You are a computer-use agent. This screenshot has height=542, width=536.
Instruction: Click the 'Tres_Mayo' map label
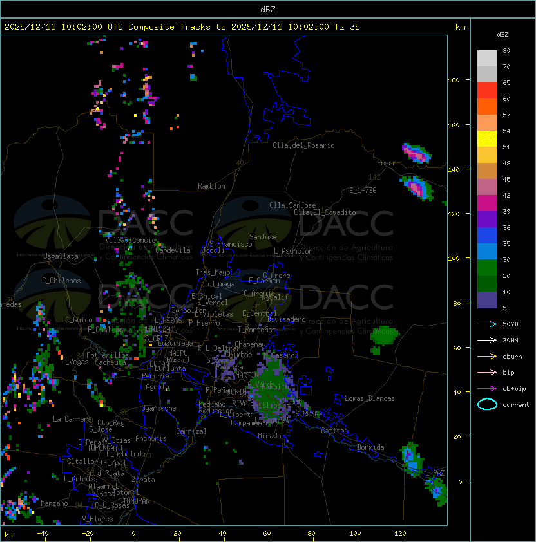[213, 272]
